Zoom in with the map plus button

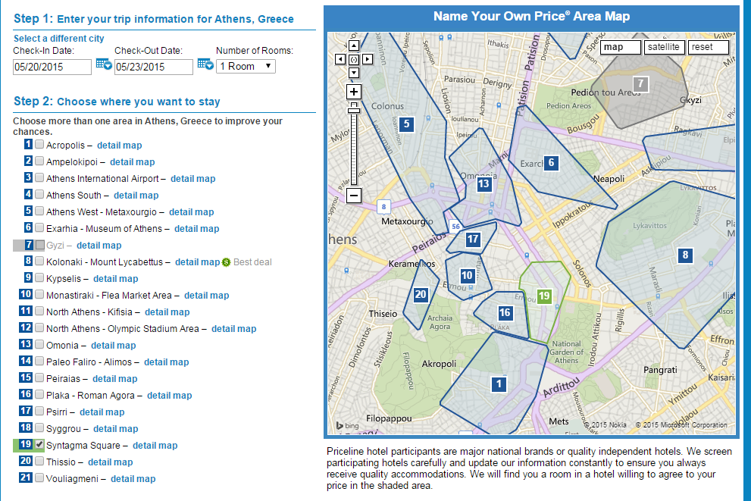353,92
